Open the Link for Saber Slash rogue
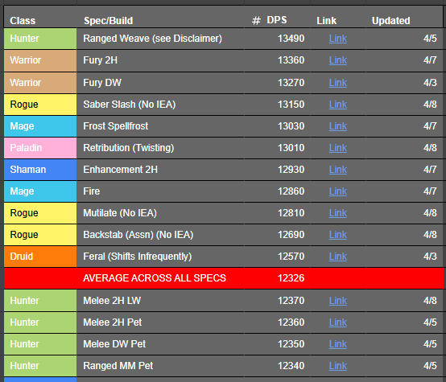The width and height of the screenshot is (446, 382). [337, 105]
